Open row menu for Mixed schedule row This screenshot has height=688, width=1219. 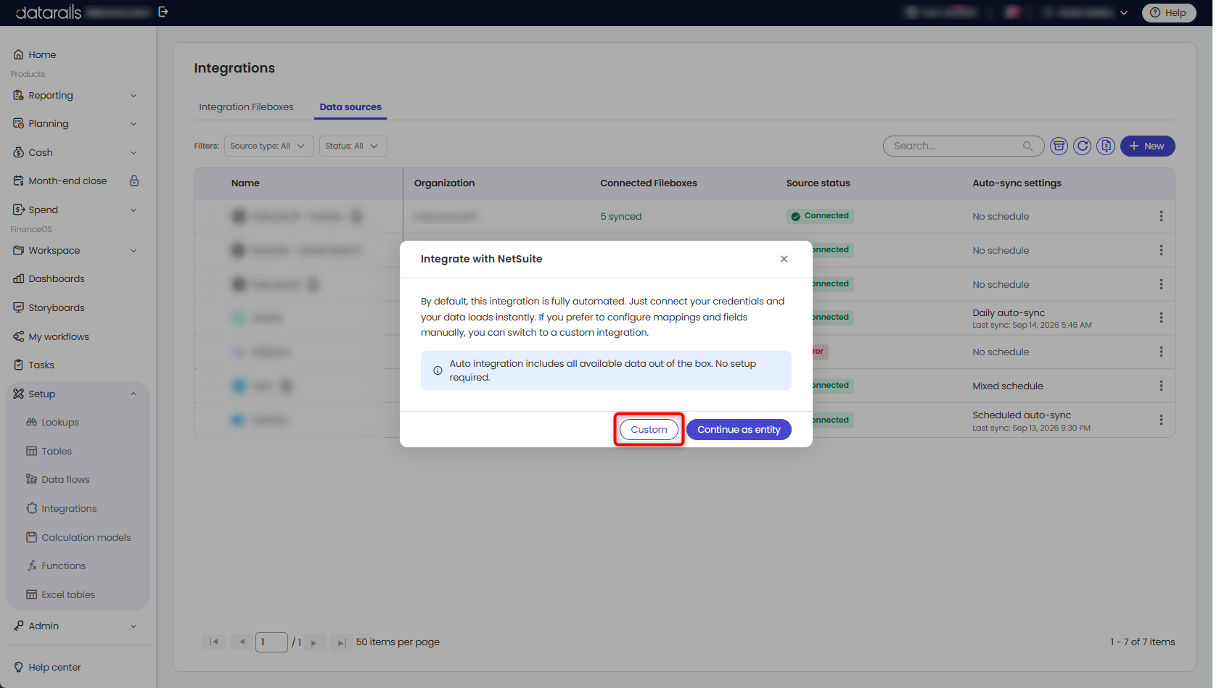(1161, 386)
